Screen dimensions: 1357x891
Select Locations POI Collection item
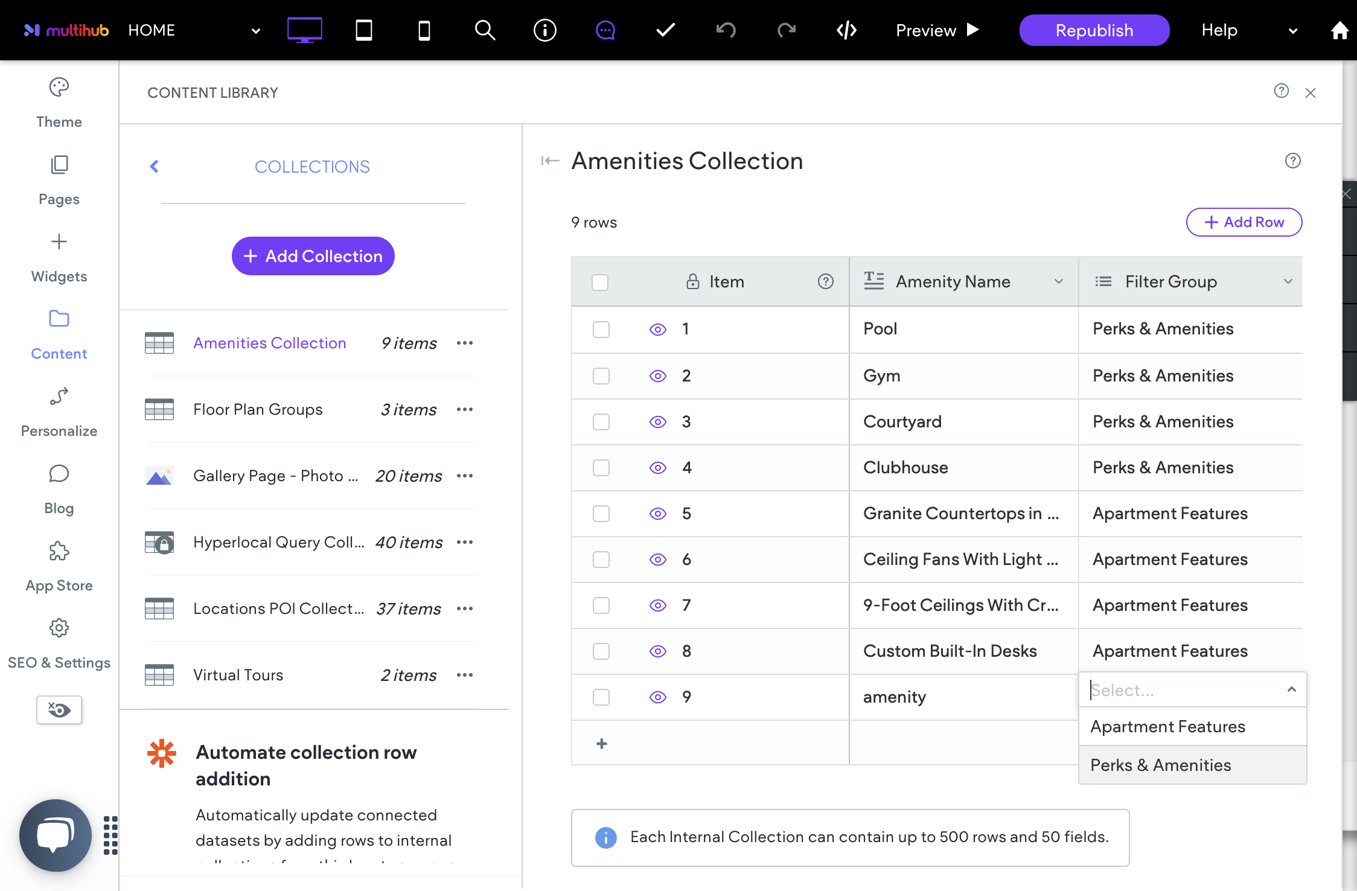tap(278, 608)
